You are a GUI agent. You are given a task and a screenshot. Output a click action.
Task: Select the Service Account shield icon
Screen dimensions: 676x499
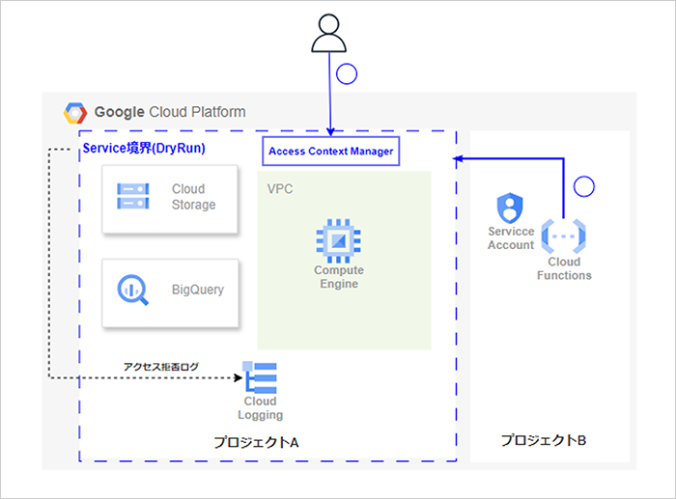point(510,208)
